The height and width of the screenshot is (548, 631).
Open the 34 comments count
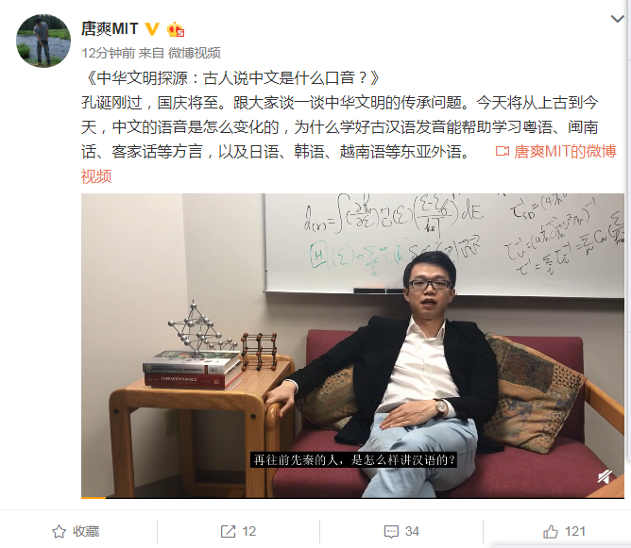pyautogui.click(x=412, y=532)
